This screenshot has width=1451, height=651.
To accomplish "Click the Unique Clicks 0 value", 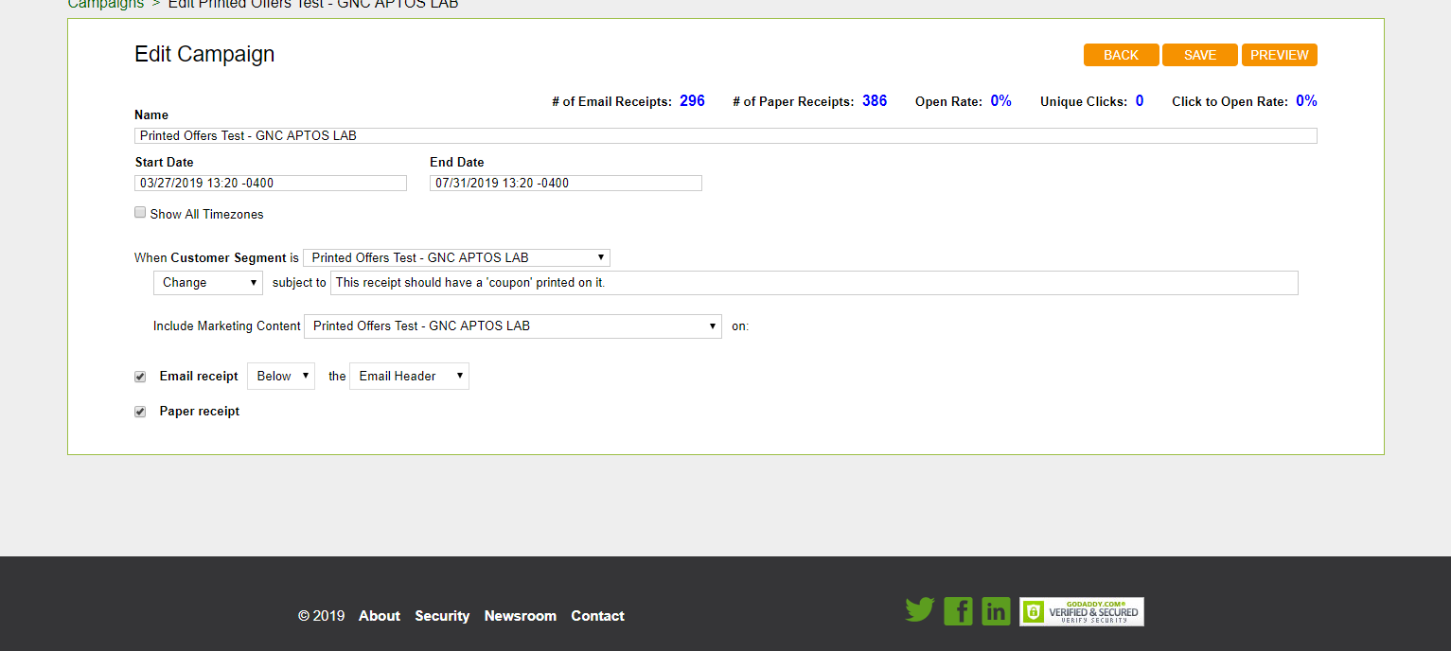I will click(x=1140, y=101).
